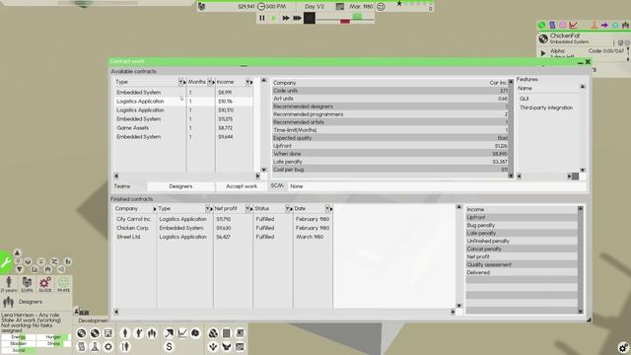Open the Income column filter dropdown
The image size is (631, 355).
pyautogui.click(x=247, y=82)
